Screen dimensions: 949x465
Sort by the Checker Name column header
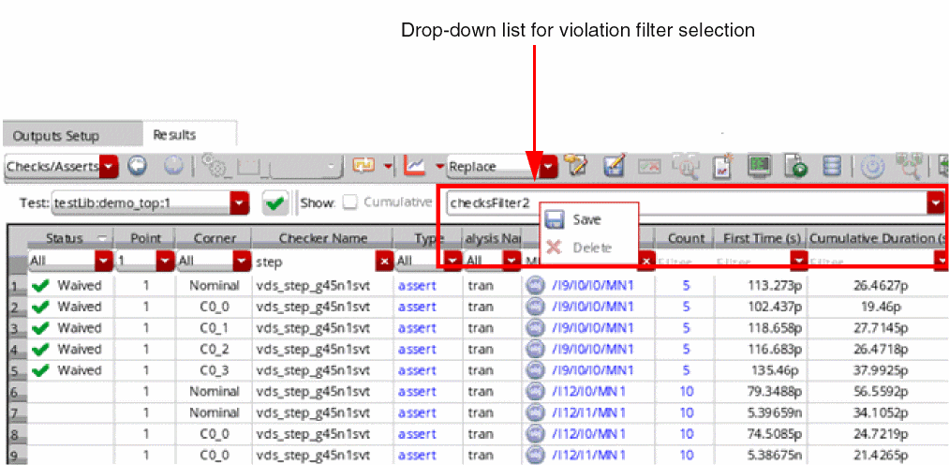point(322,238)
